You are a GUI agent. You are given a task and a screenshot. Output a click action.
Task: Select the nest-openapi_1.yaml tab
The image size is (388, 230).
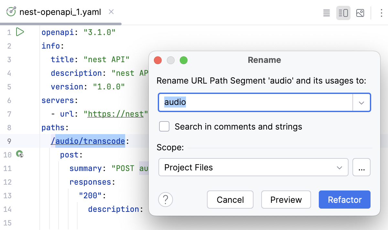pos(60,12)
